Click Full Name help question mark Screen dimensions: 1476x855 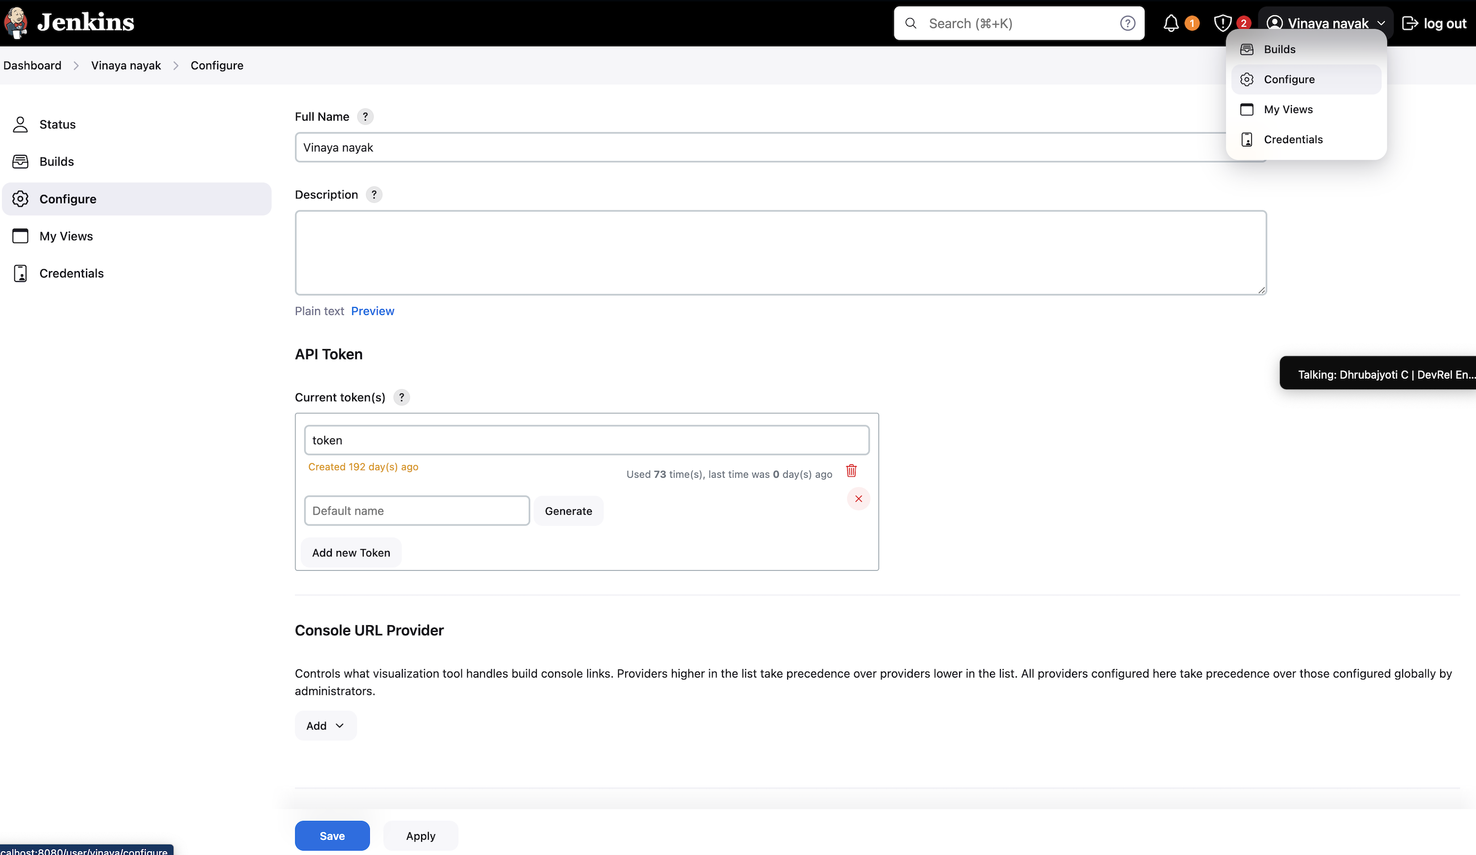coord(365,117)
